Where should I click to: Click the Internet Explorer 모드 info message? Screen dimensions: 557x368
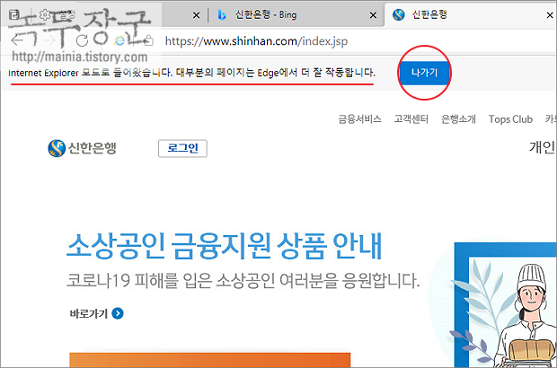[192, 73]
